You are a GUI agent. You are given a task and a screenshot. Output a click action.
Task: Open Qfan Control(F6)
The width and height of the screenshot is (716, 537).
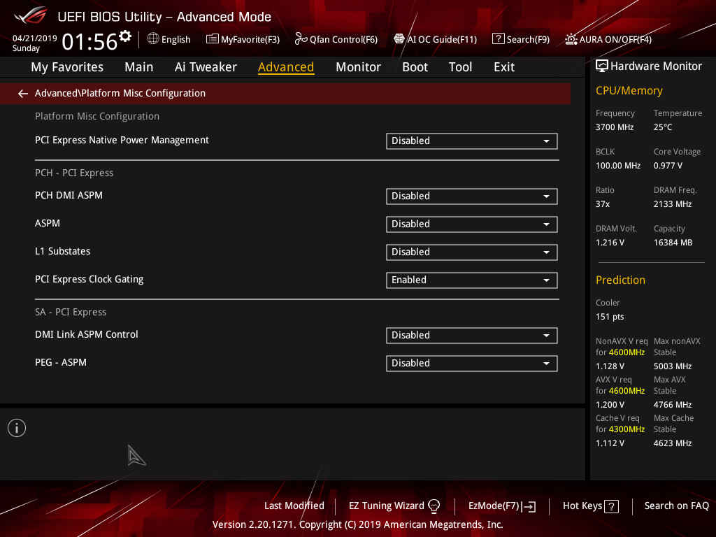(x=336, y=39)
